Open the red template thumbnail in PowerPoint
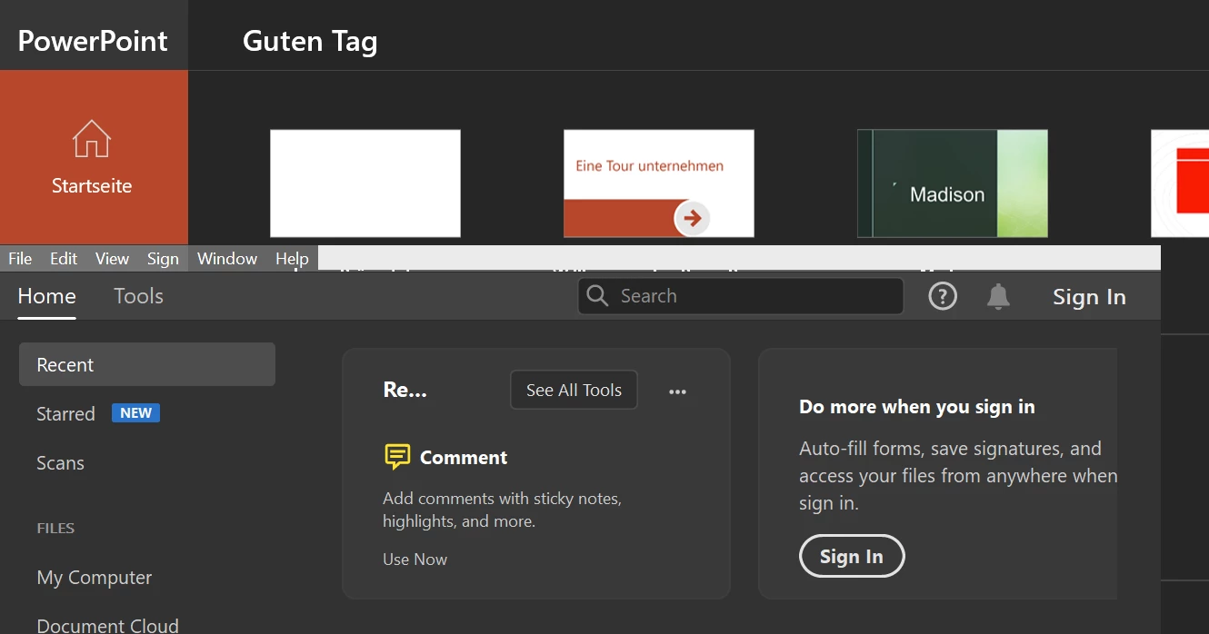 click(x=1180, y=183)
